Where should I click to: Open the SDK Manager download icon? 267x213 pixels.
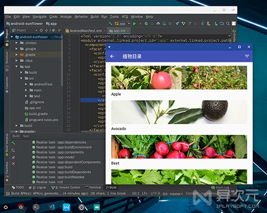point(216,24)
